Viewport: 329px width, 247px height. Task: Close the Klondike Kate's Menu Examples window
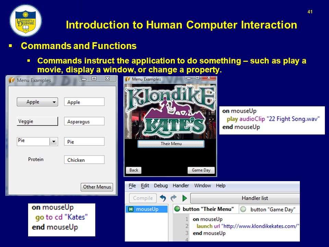tap(209, 78)
